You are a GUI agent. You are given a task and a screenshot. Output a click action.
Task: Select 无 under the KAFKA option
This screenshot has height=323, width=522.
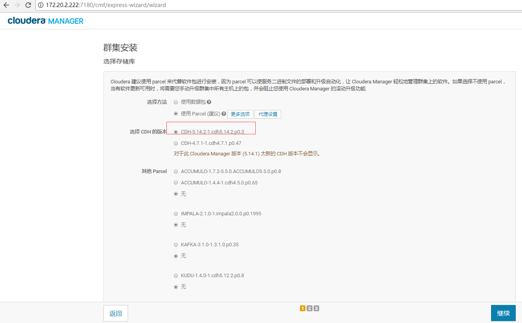176,256
